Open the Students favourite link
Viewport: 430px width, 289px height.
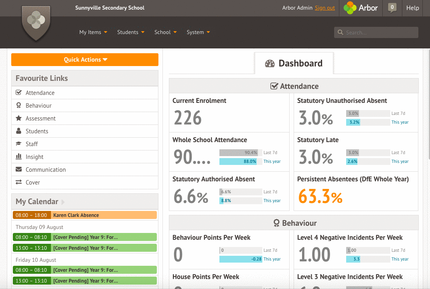tap(85, 131)
